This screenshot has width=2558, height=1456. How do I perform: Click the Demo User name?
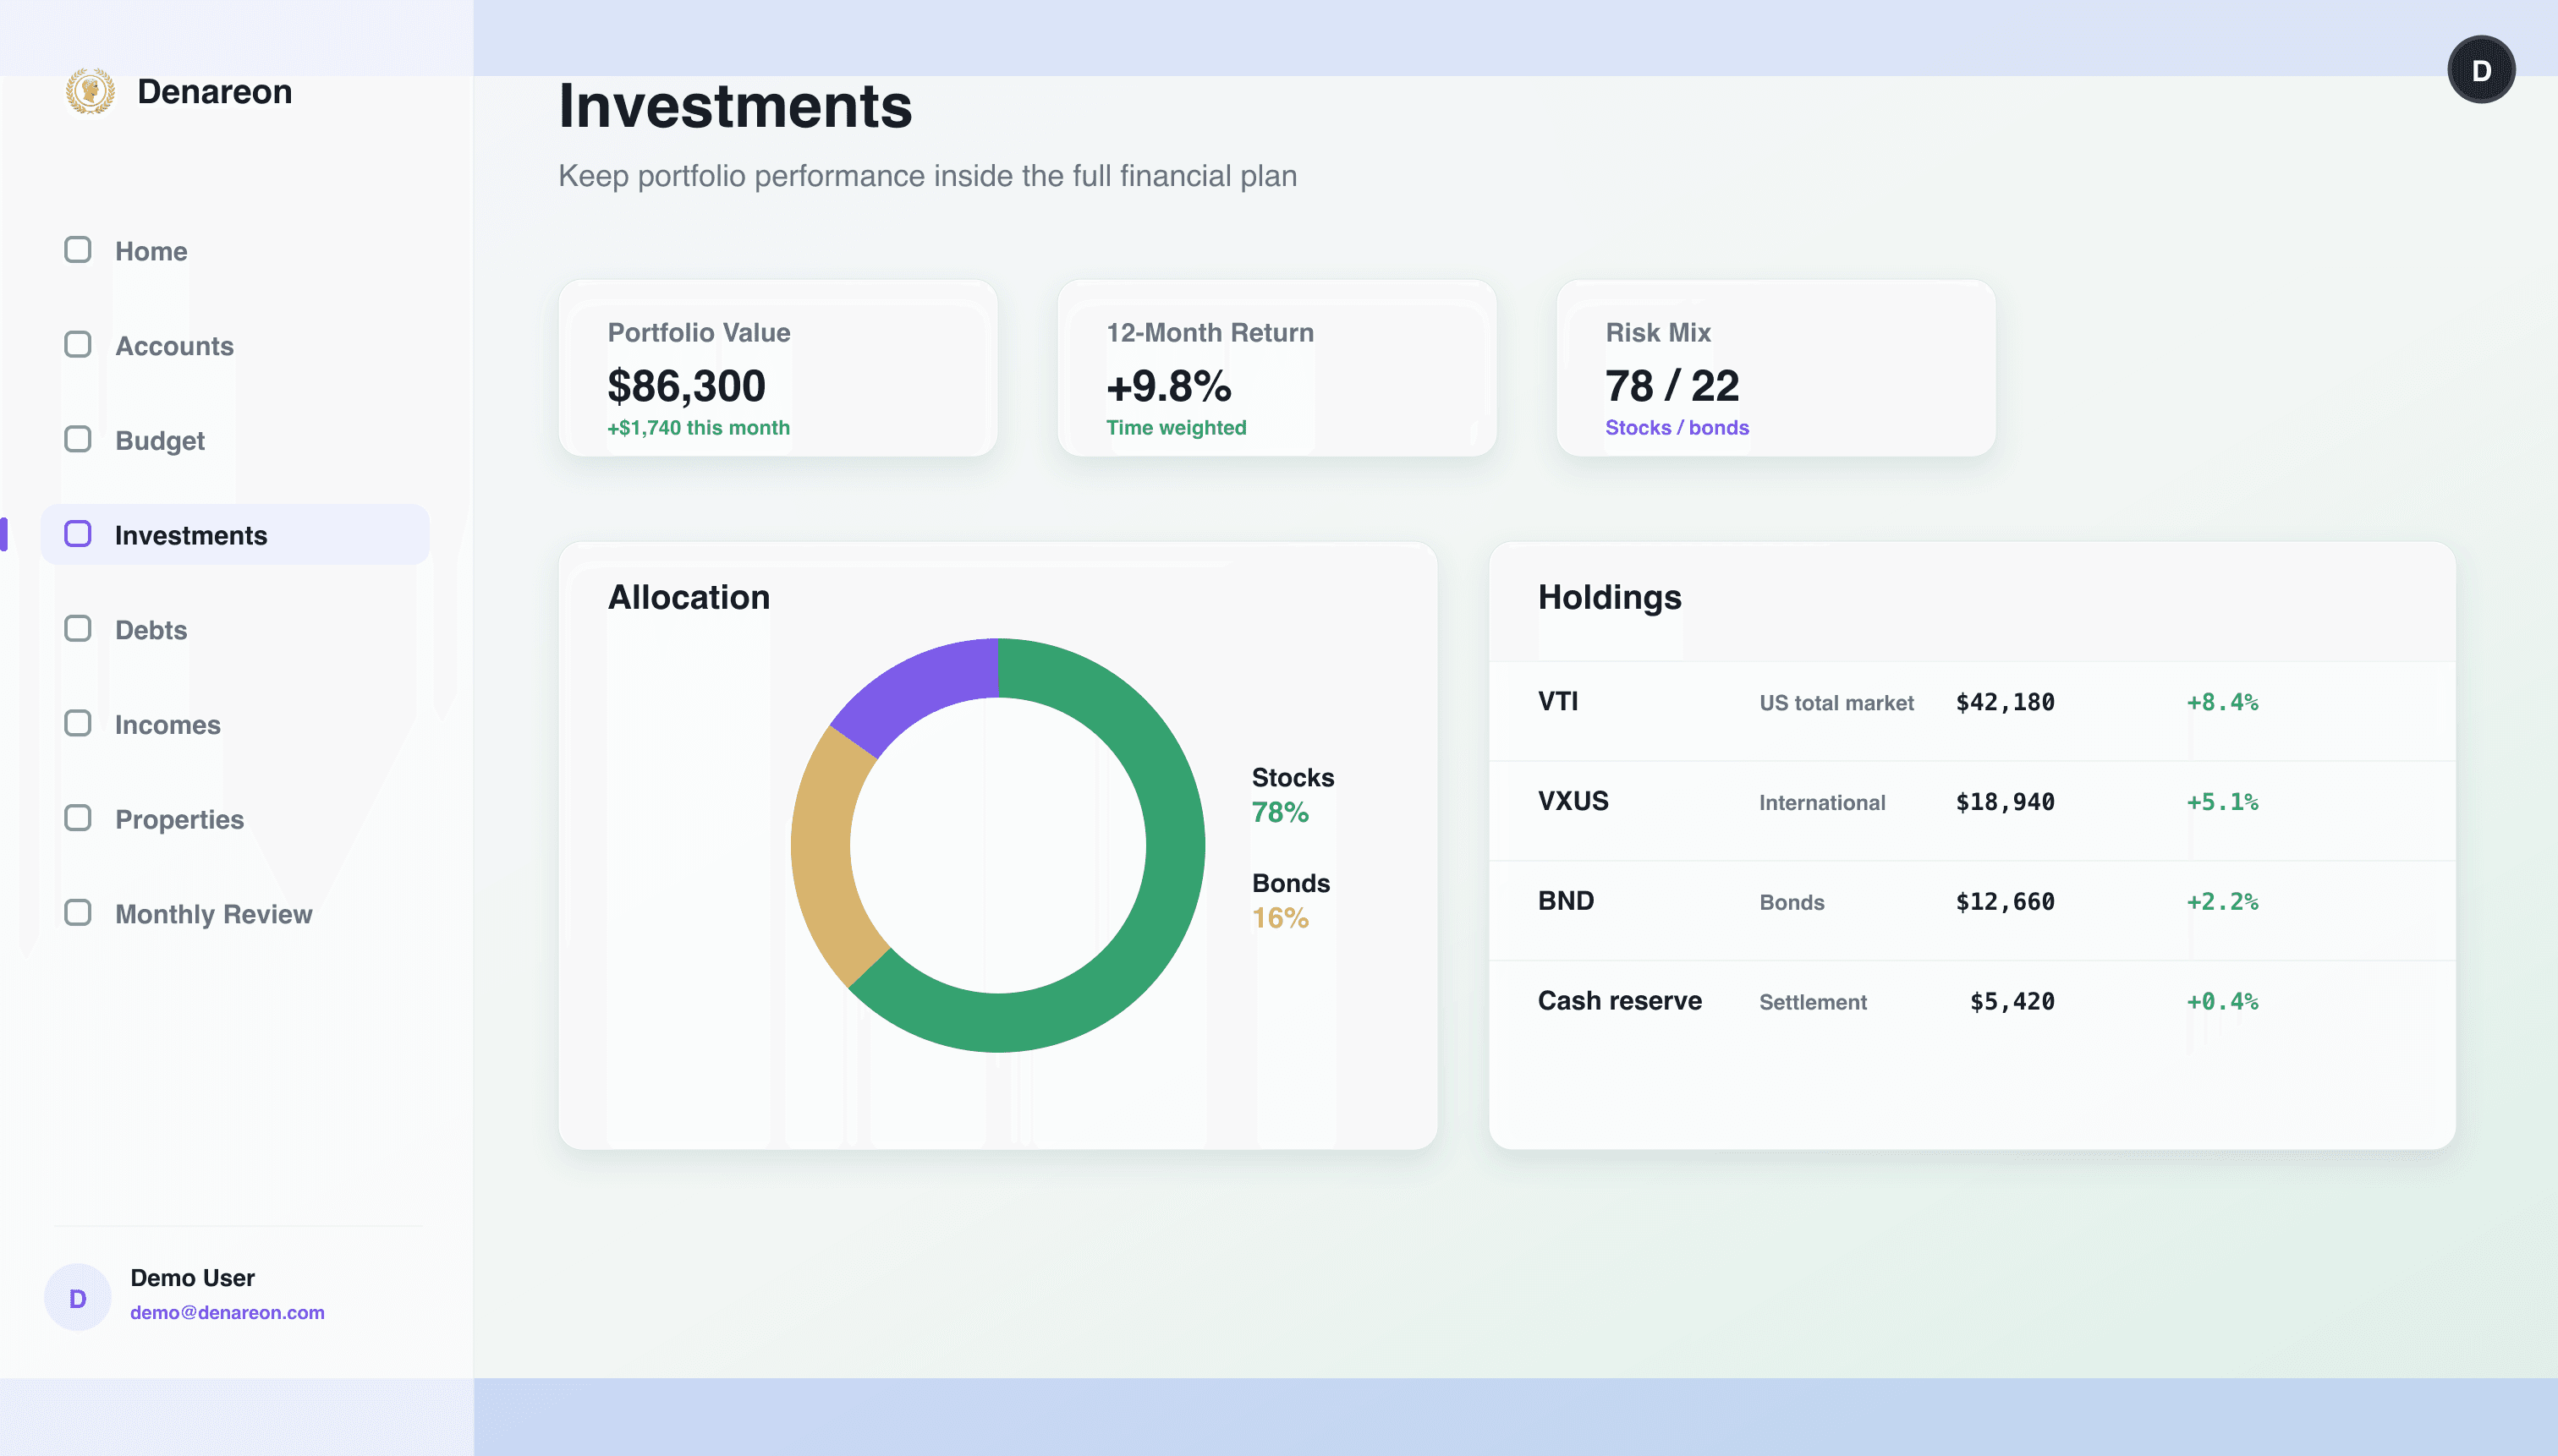point(192,1278)
